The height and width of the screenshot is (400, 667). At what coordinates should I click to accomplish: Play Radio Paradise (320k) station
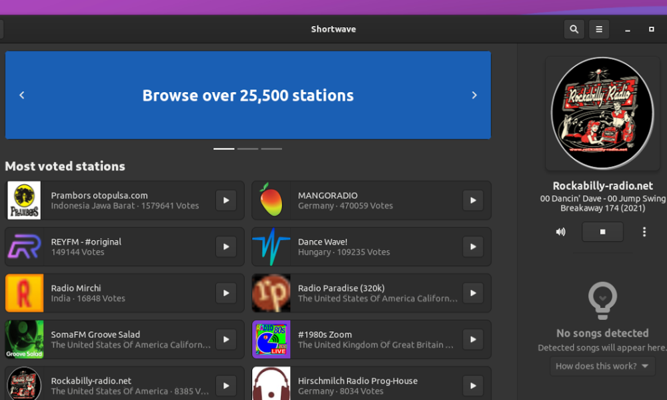pos(473,293)
